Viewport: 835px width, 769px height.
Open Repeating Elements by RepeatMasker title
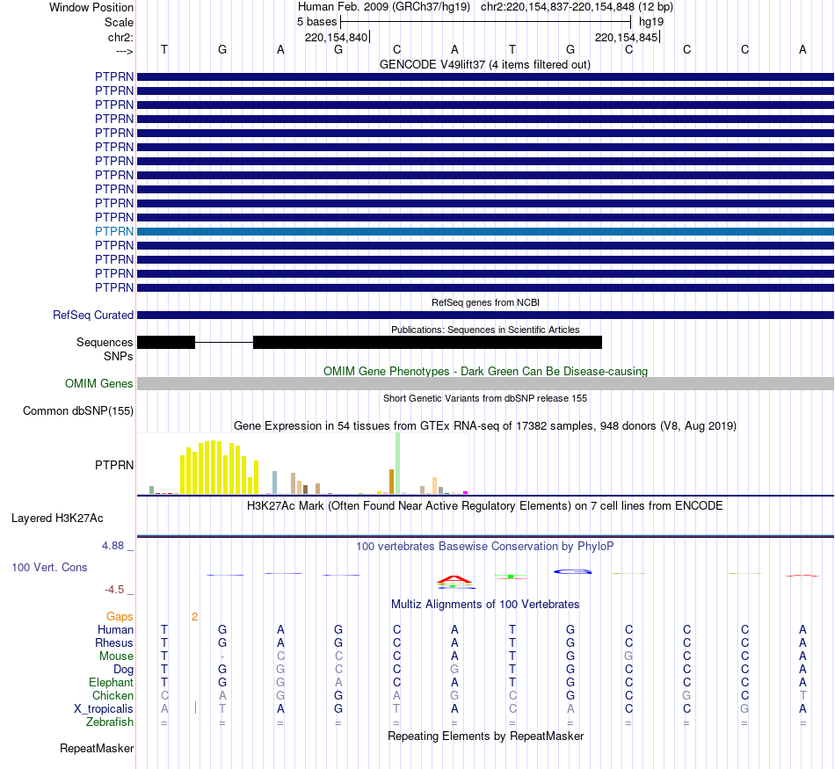pyautogui.click(x=485, y=736)
